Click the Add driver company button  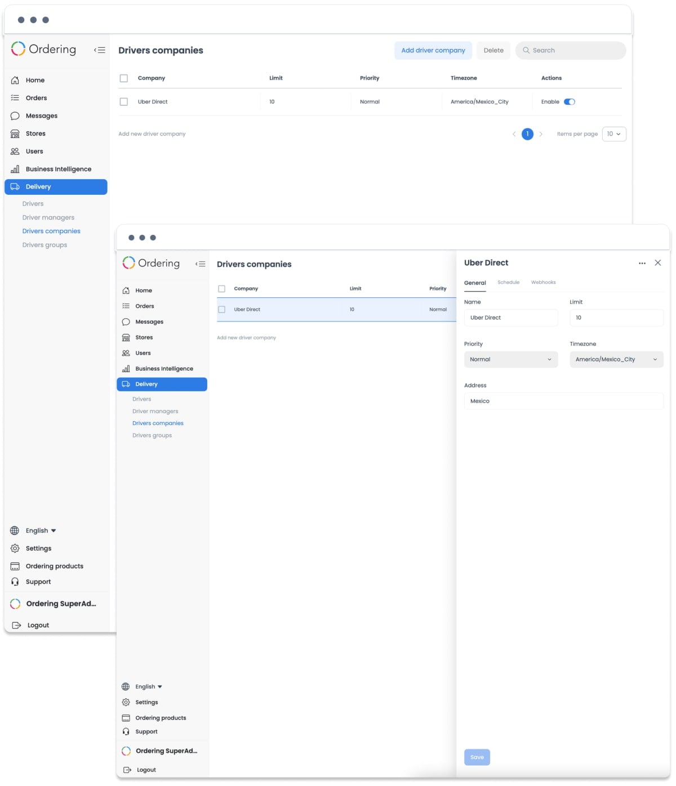point(433,51)
